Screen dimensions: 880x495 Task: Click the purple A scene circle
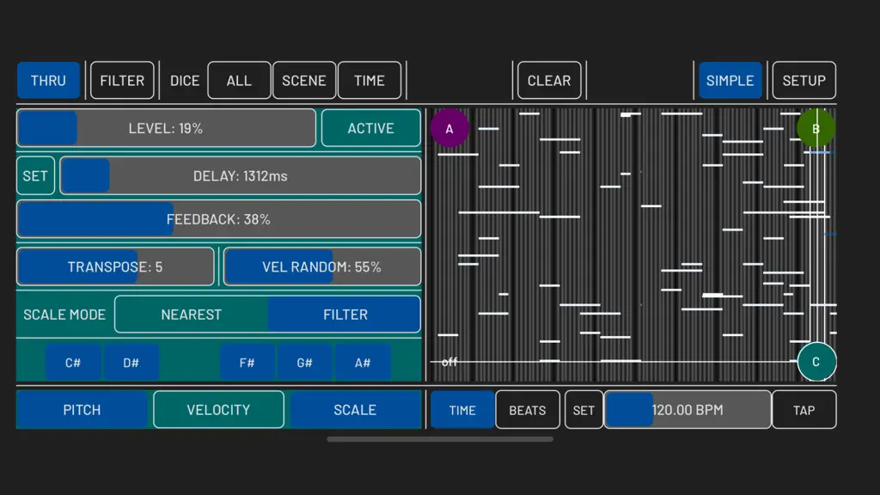(449, 129)
